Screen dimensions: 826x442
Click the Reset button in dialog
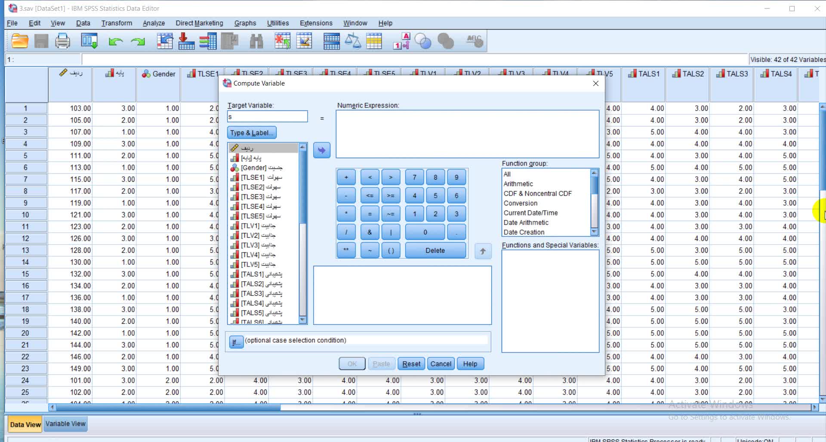coord(411,364)
